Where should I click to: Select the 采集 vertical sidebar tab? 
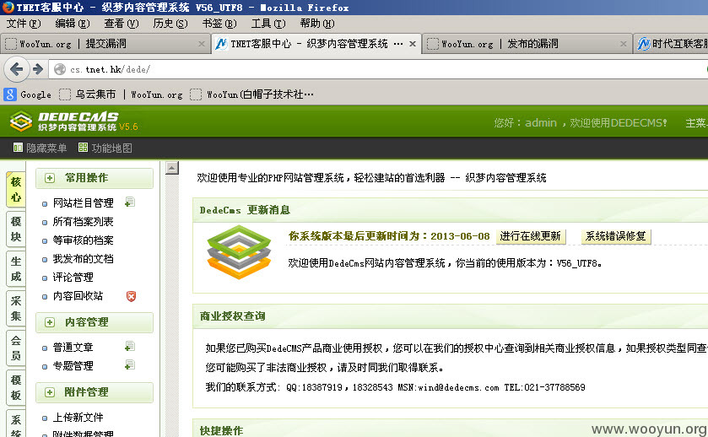click(16, 309)
